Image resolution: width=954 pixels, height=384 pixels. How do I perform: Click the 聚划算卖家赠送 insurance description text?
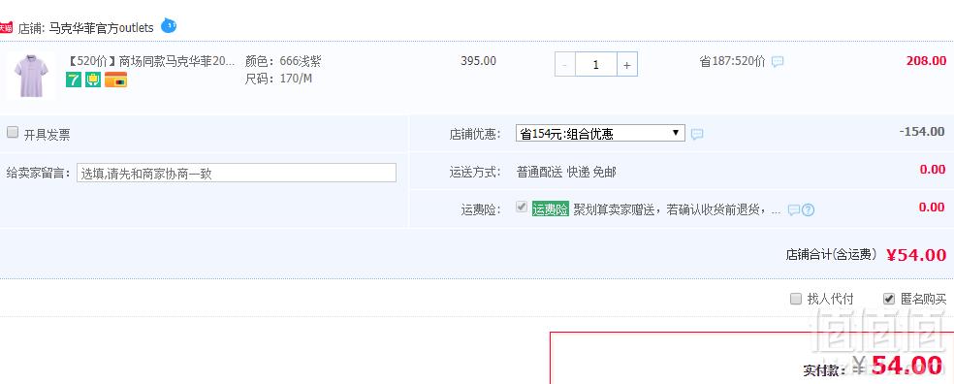coord(677,210)
